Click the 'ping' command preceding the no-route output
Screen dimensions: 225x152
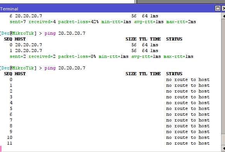tap(50, 68)
